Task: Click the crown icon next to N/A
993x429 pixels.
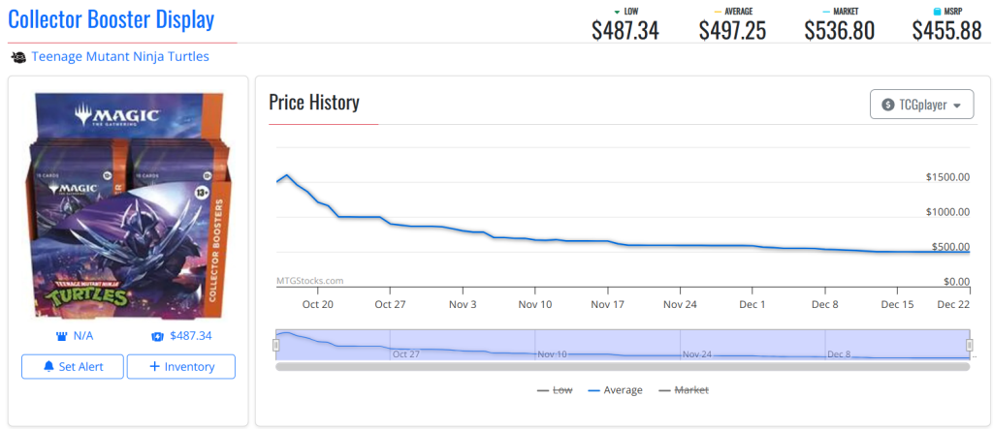Action: pos(62,336)
